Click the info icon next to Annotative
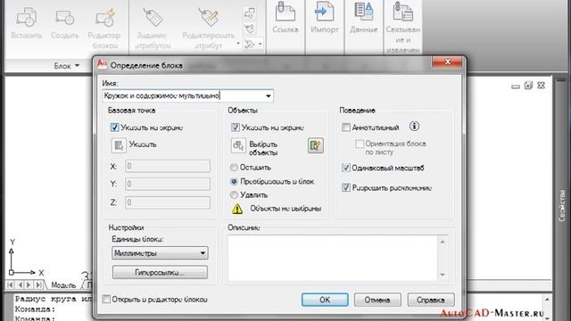The image size is (571, 321). coord(414,127)
